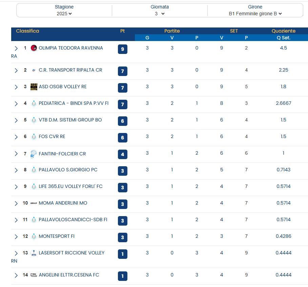Click the PEDIATRICA - BINDI SPA team name
Viewport: 308px width, 287px height.
point(74,103)
